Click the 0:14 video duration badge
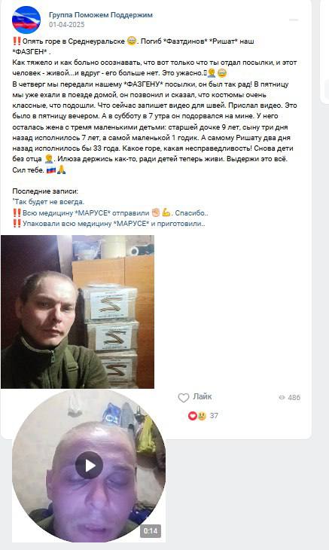This screenshot has height=550, width=329. point(151,530)
